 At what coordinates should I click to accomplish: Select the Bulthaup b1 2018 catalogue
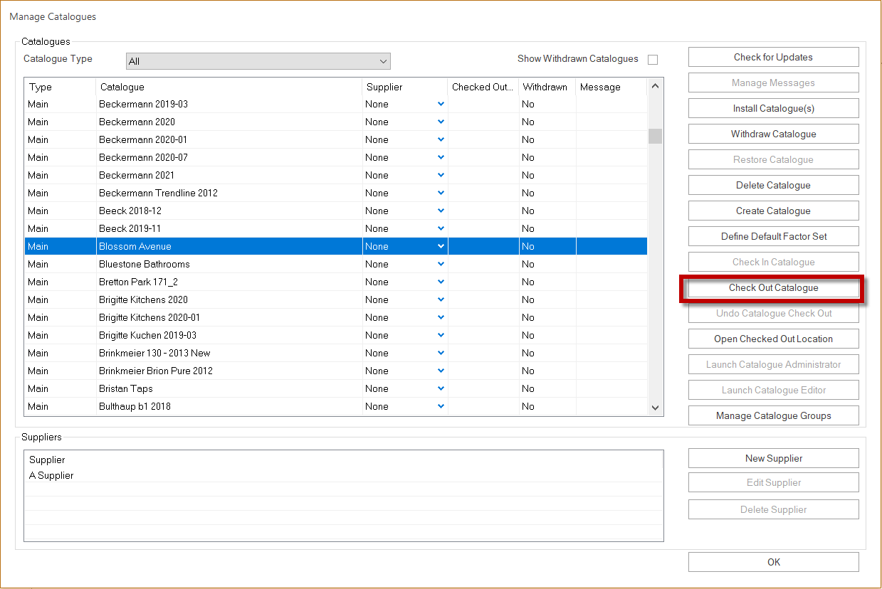coord(135,406)
